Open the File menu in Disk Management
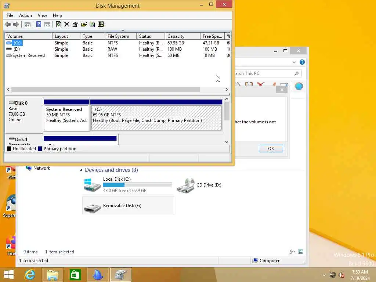376x282 pixels. click(x=10, y=15)
